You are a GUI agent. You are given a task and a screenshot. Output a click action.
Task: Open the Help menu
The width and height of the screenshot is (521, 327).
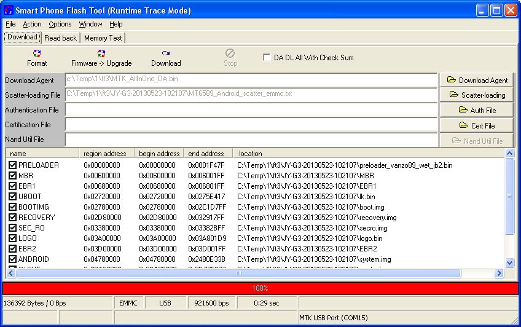coord(116,24)
